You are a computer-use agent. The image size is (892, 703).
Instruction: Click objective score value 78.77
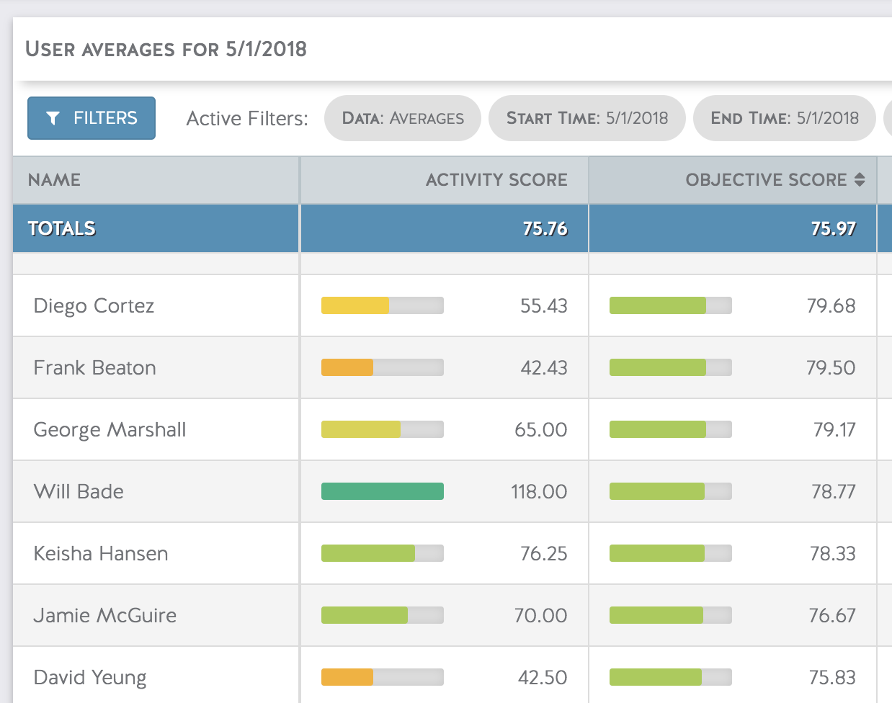coord(834,491)
